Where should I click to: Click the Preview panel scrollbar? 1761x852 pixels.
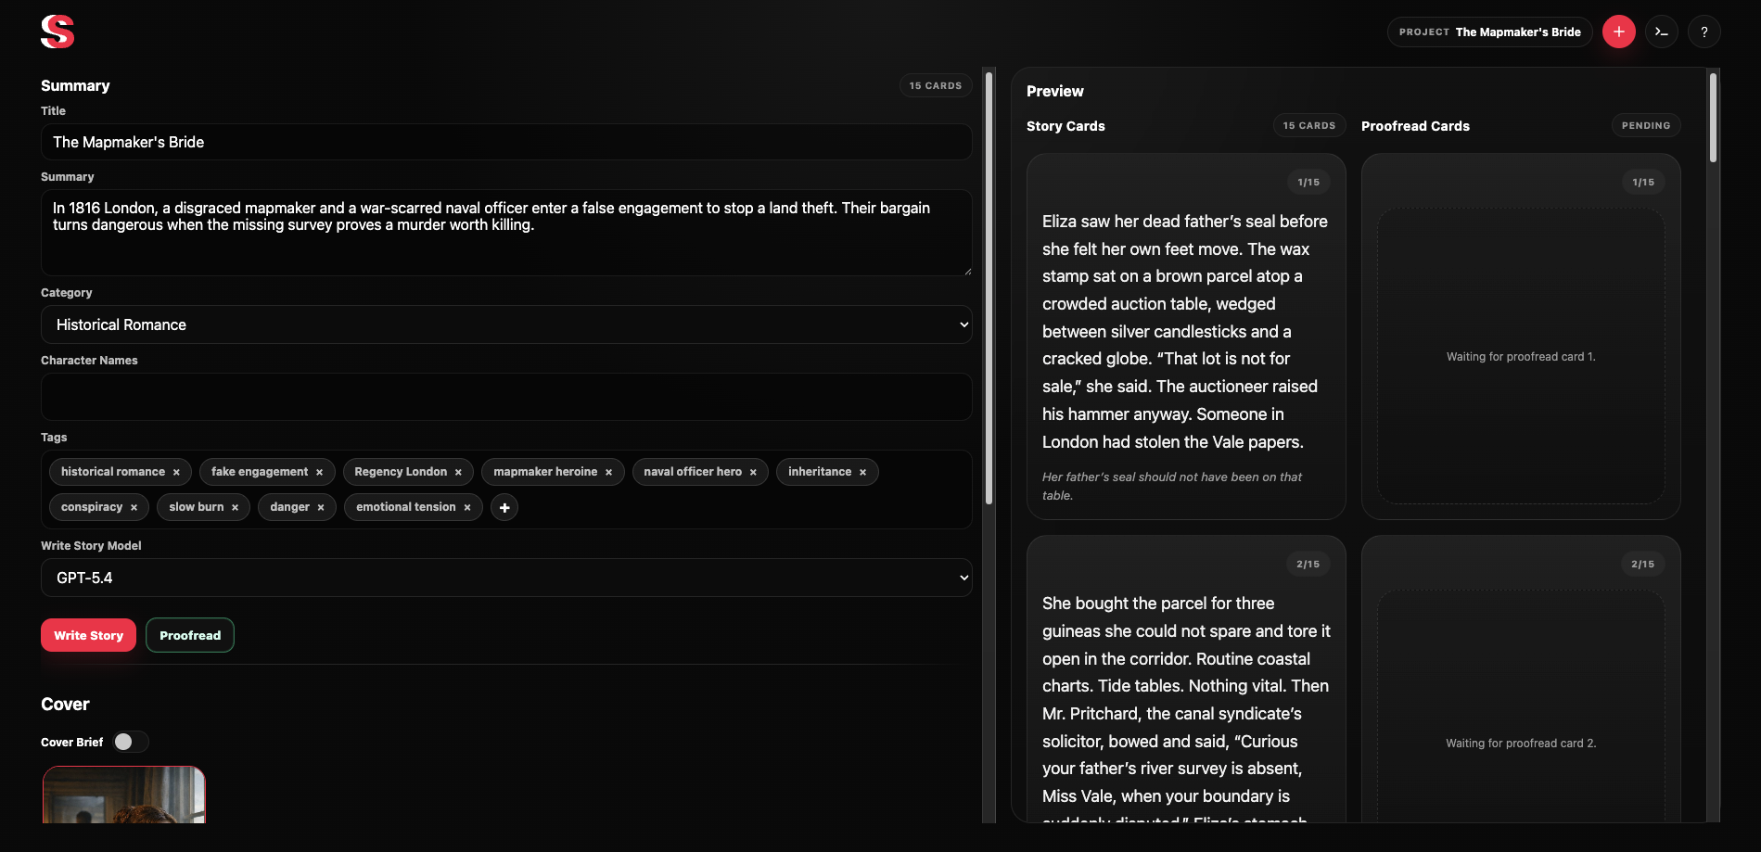1713,117
